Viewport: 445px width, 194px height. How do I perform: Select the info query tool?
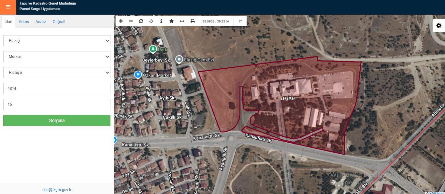(x=161, y=21)
